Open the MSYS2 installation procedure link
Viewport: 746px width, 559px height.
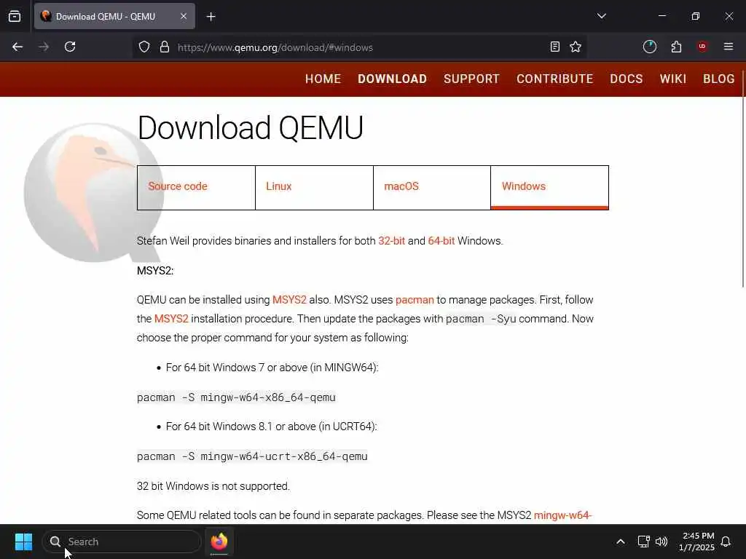click(171, 319)
